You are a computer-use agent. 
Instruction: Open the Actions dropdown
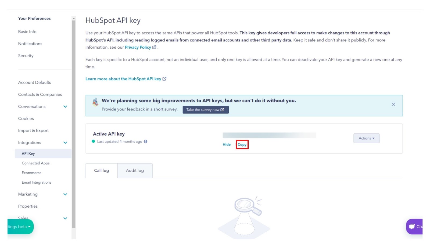pos(366,138)
